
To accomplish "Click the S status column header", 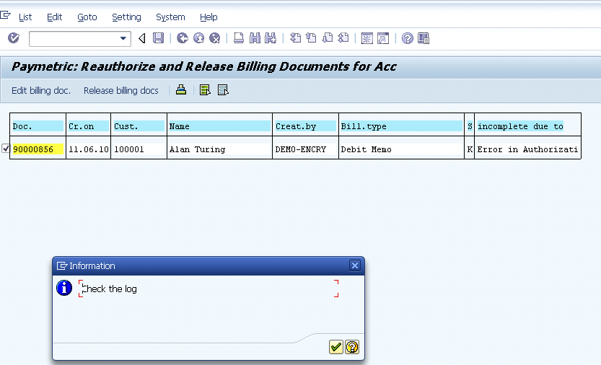I will click(470, 126).
